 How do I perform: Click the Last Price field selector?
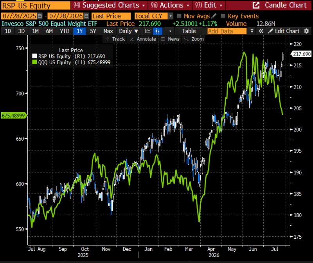click(x=111, y=16)
